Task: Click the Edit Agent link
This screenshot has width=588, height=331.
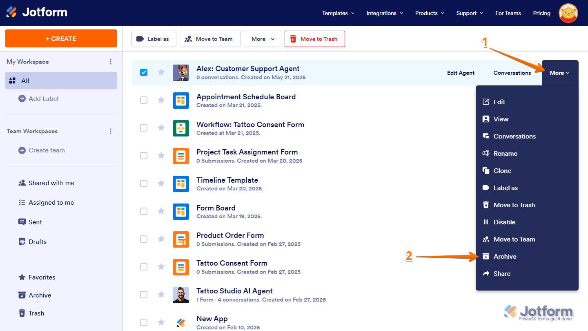Action: (461, 73)
